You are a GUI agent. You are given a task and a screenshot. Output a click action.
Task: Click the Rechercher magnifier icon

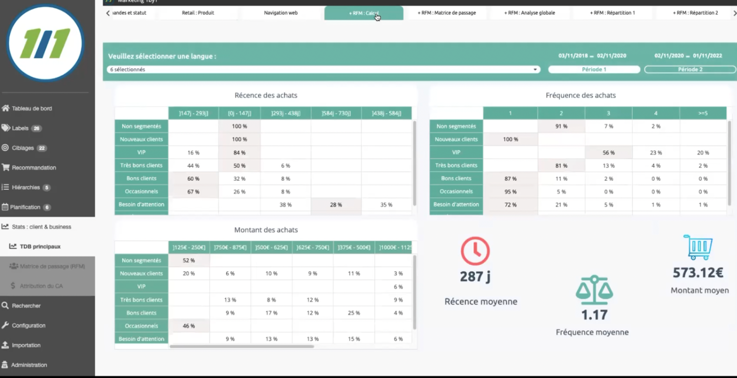click(x=5, y=306)
